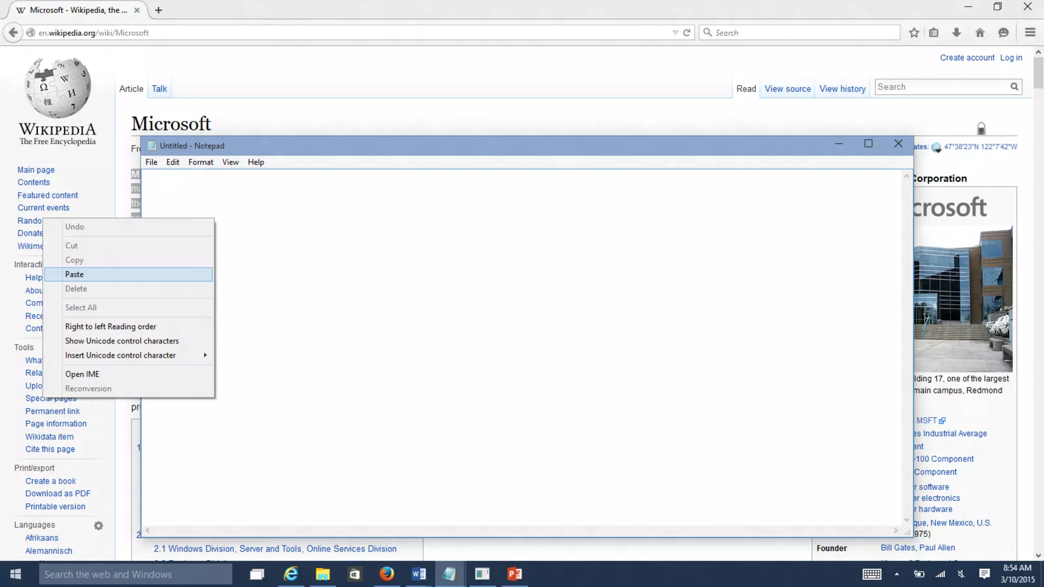Click the Firefox home icon

(980, 33)
